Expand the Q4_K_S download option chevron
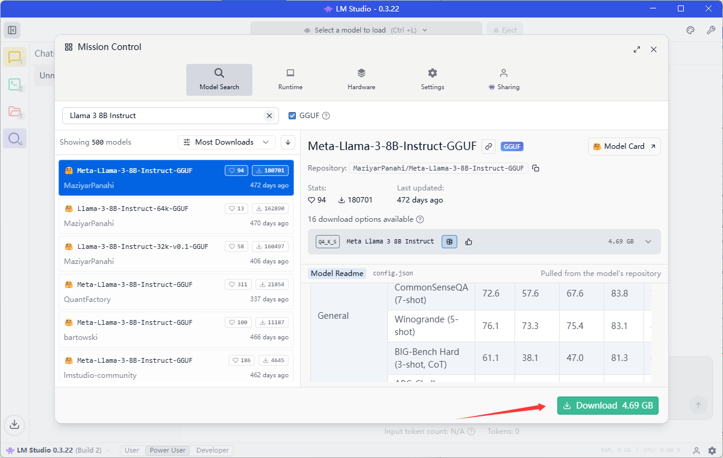 [x=648, y=242]
